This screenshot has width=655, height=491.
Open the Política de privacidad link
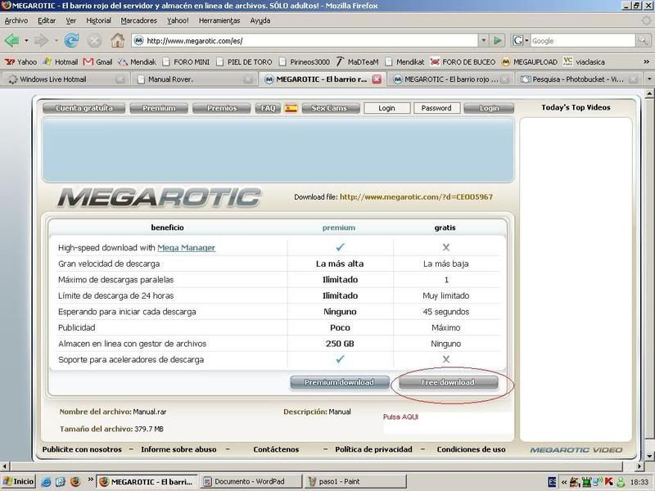(373, 449)
